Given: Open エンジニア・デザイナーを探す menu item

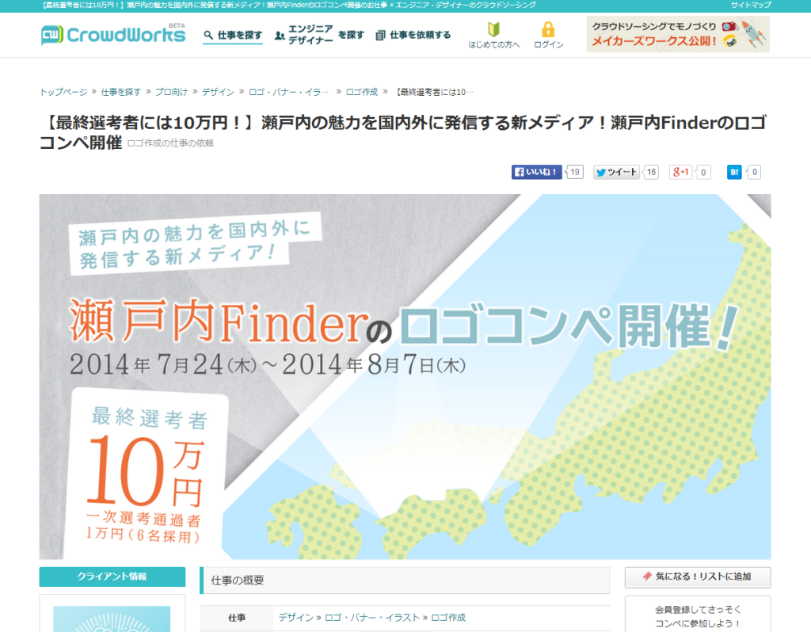Looking at the screenshot, I should (319, 35).
